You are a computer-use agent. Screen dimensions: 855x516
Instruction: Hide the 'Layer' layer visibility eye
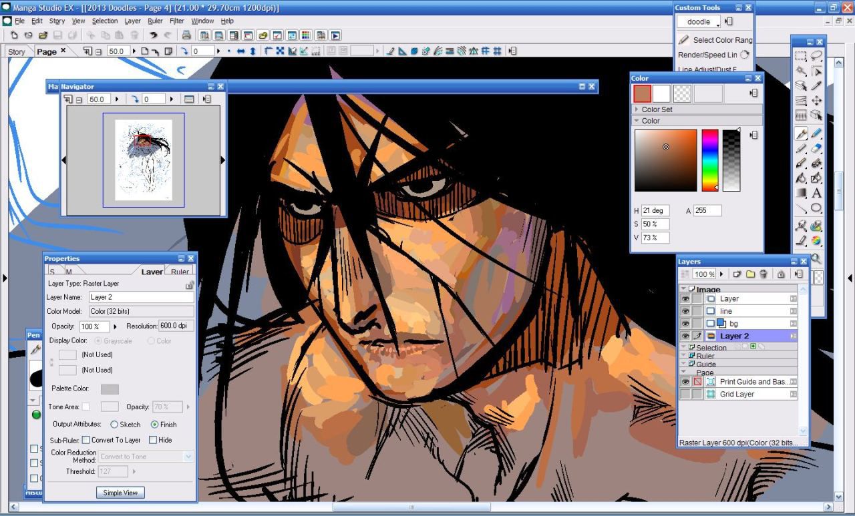point(685,299)
